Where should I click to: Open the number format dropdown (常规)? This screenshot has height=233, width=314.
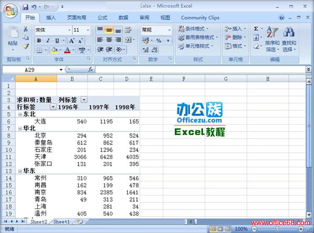click(169, 30)
